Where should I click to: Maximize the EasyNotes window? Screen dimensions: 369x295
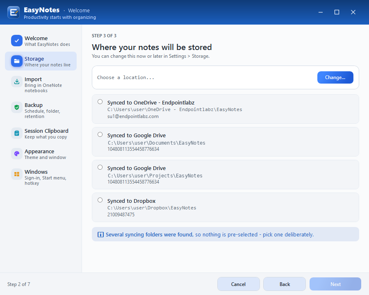[337, 12]
